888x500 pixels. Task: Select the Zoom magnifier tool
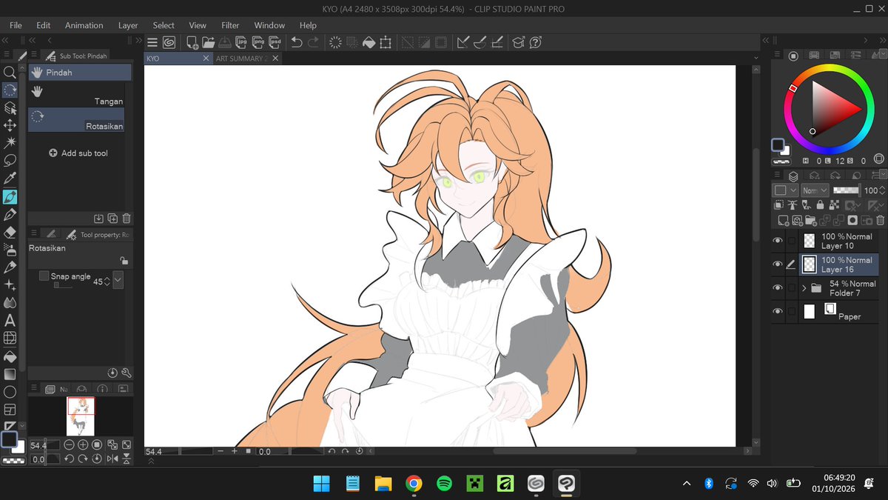coord(10,72)
